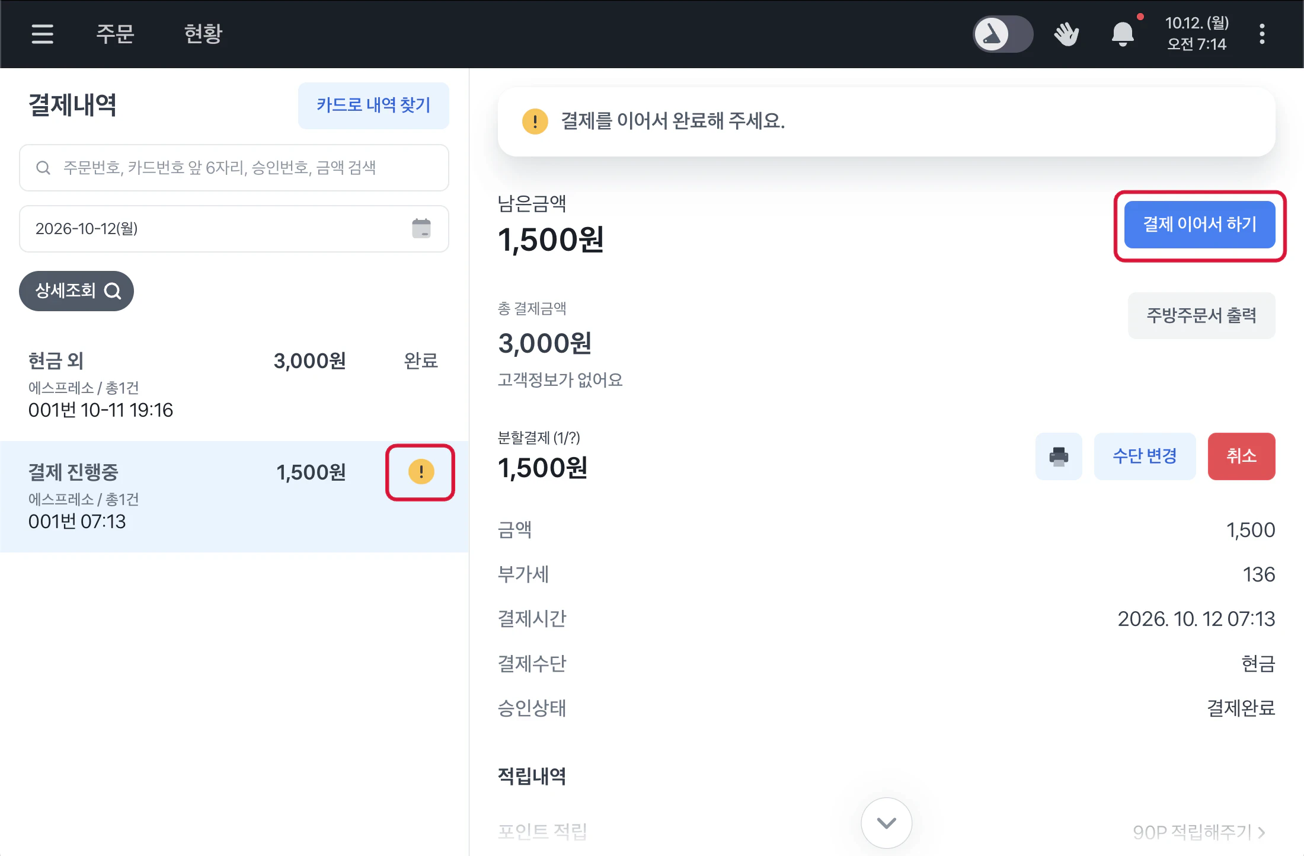Select the 현금 외 3,000원 payment row
This screenshot has width=1304, height=856.
(x=234, y=385)
